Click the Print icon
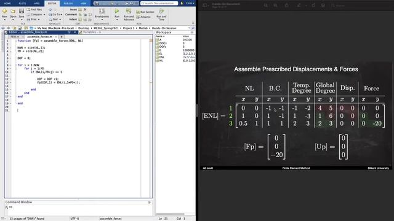The width and height of the screenshot is (394, 221). (28, 19)
